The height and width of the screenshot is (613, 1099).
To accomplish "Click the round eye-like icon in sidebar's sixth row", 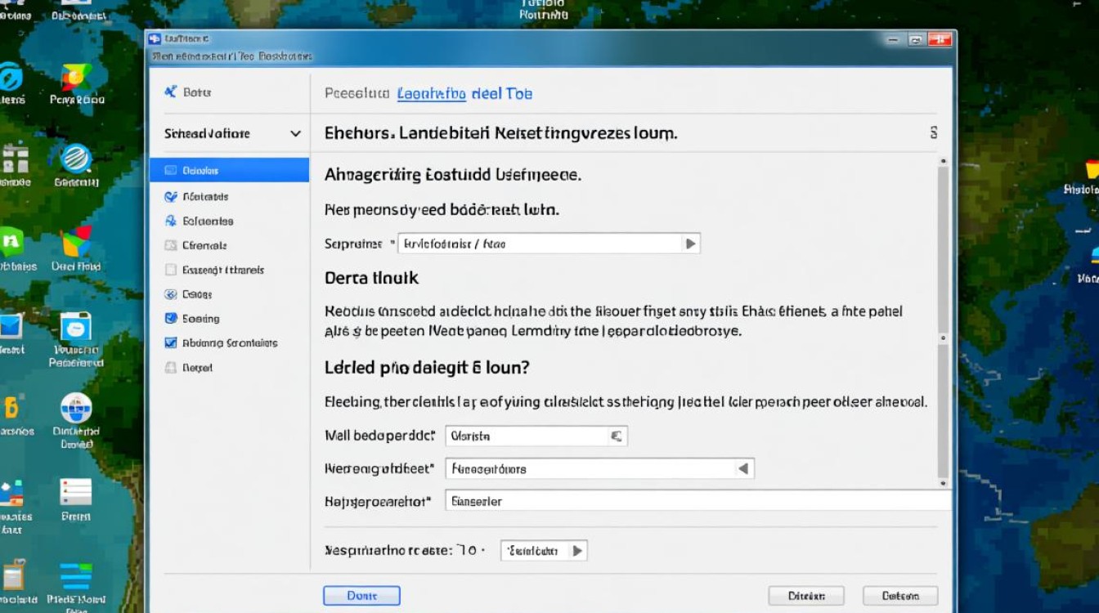I will click(x=170, y=294).
